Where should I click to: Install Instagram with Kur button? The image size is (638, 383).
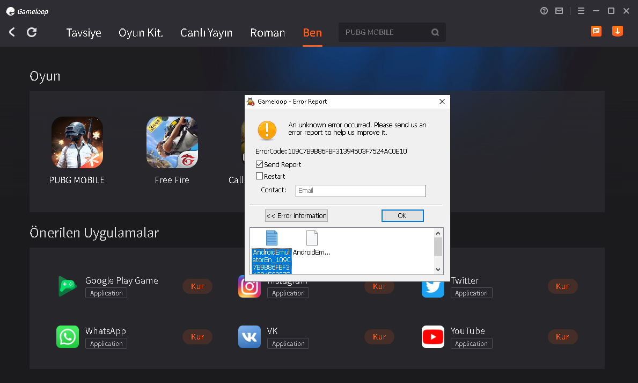(x=379, y=287)
